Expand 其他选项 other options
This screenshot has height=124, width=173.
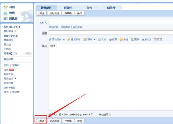tap(105, 115)
